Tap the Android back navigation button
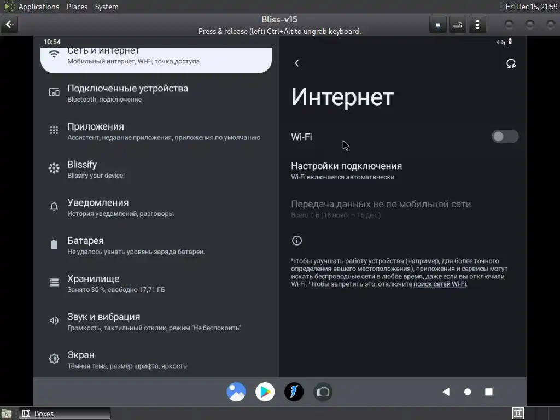The width and height of the screenshot is (560, 420). pyautogui.click(x=446, y=392)
